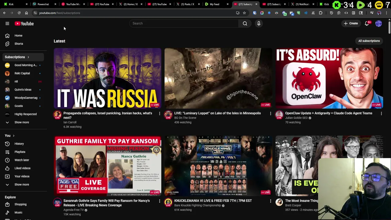Bookmark page with the star icon
The image size is (391, 220).
tap(244, 13)
